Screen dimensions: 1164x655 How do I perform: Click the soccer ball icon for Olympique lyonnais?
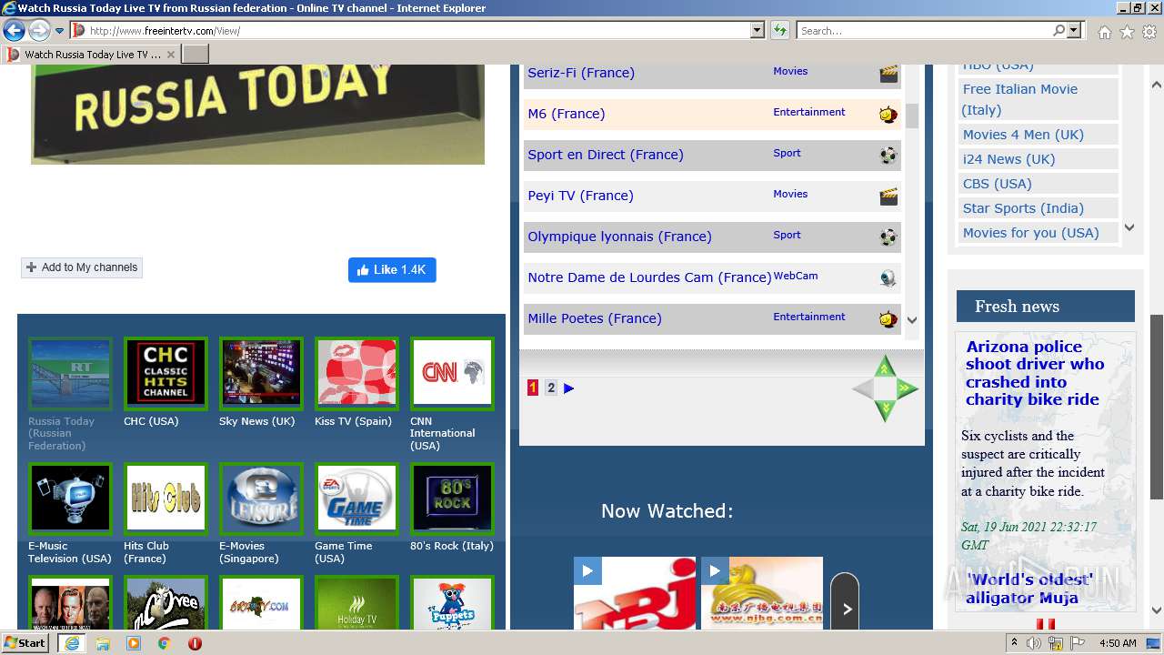click(888, 237)
